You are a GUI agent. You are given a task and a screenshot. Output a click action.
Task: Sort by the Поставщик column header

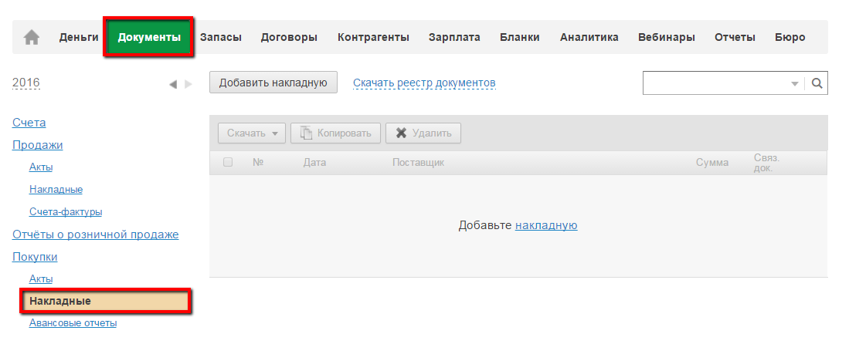click(419, 163)
